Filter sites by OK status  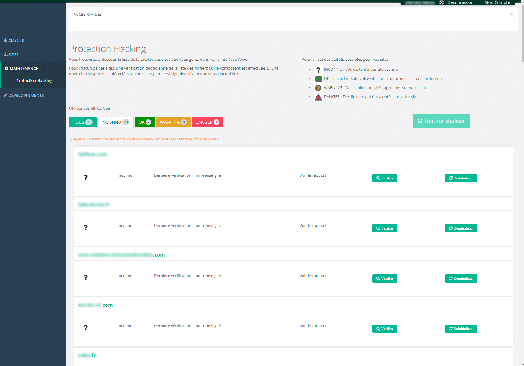coord(145,122)
